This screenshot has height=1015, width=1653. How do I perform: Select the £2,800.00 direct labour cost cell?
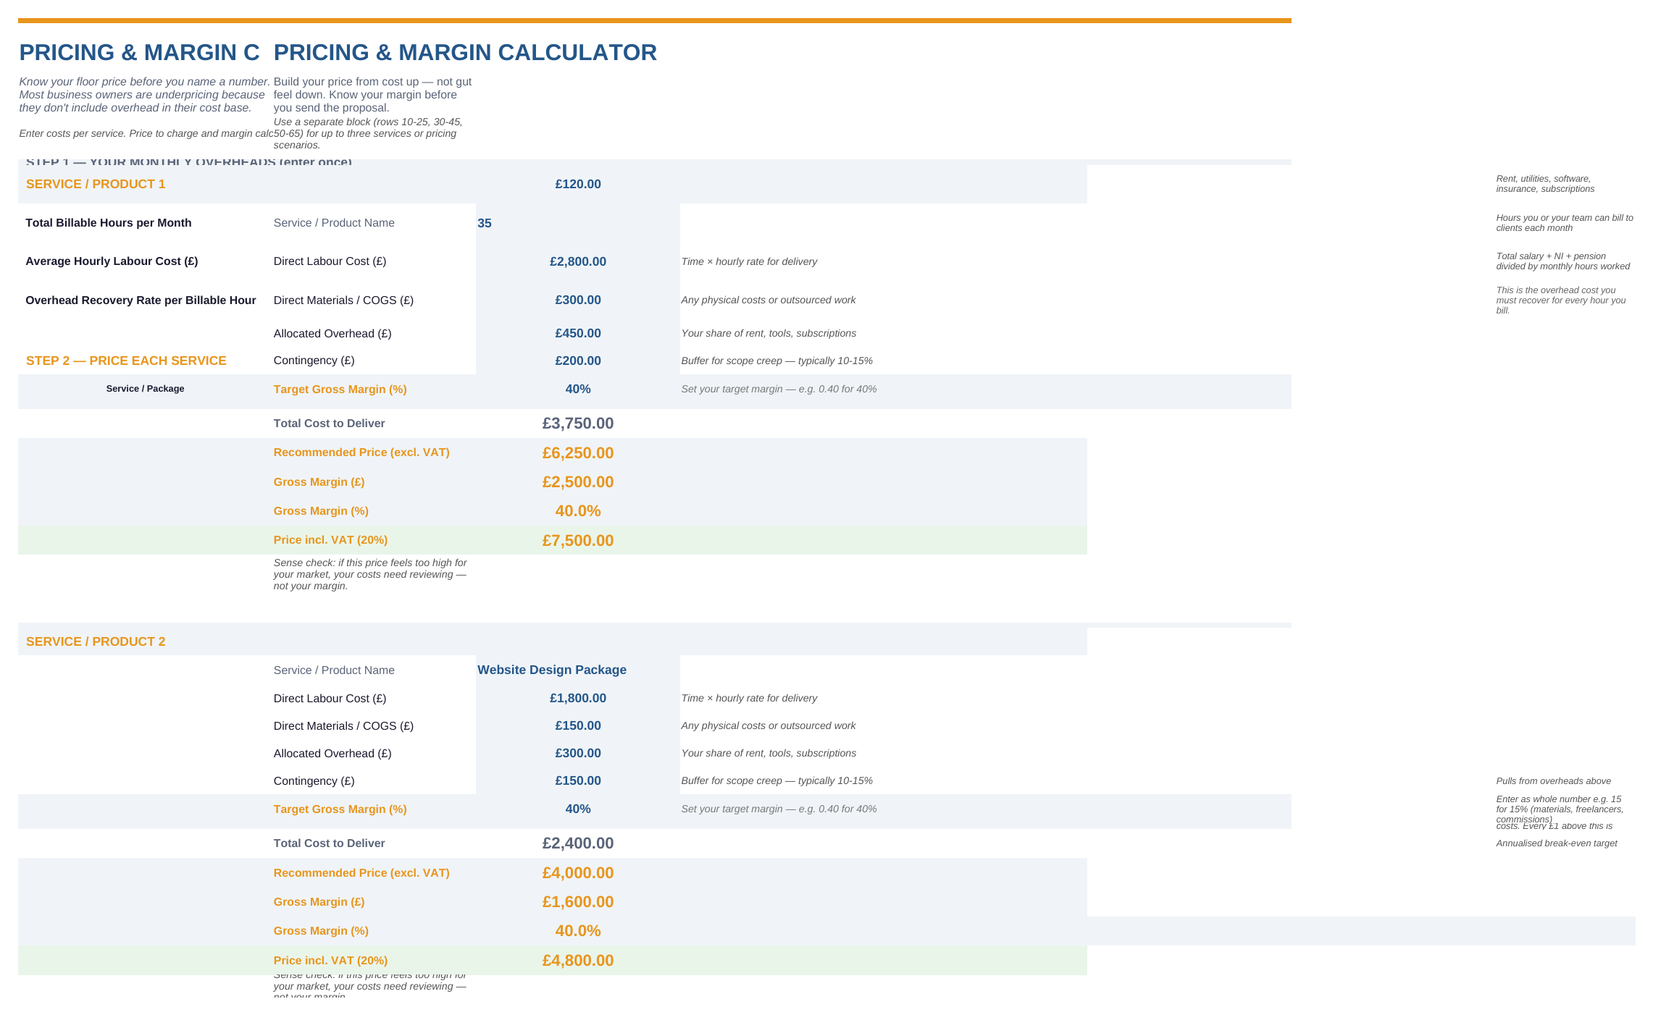(x=578, y=261)
